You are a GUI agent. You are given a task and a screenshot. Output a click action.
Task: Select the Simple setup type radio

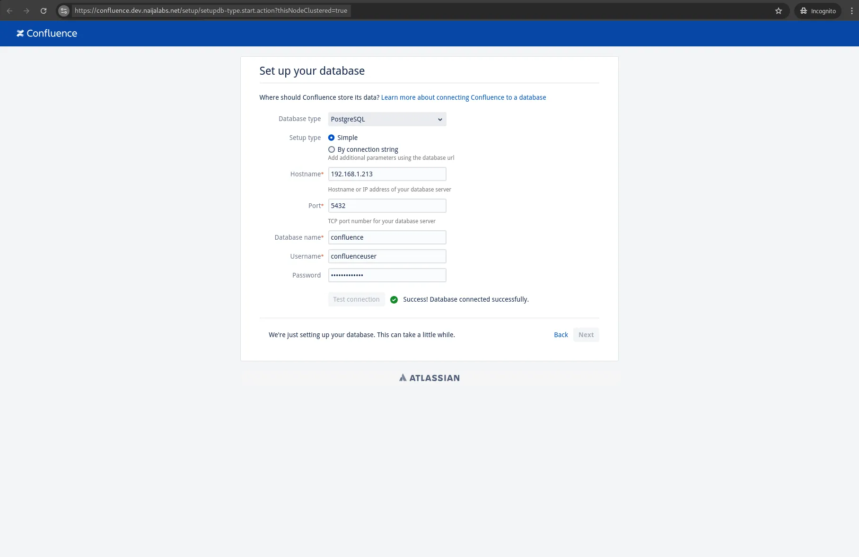331,138
